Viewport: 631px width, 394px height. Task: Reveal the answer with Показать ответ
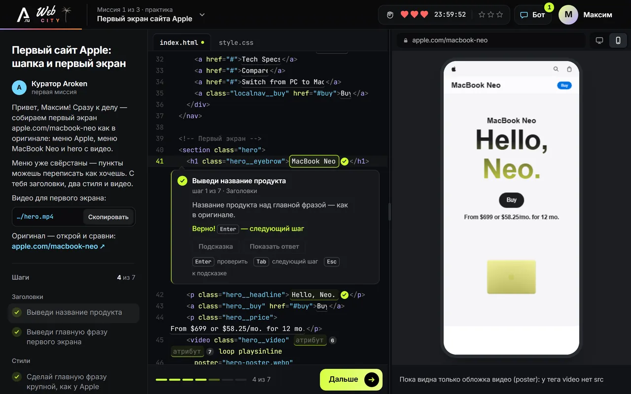point(275,246)
